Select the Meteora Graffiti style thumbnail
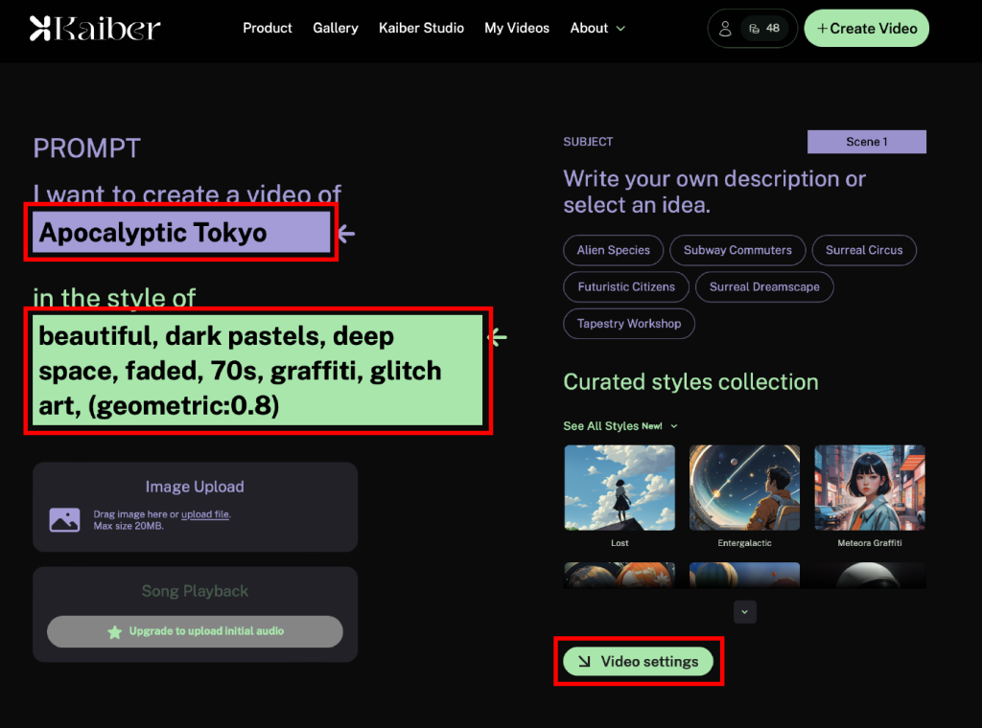The image size is (982, 728). coord(869,488)
